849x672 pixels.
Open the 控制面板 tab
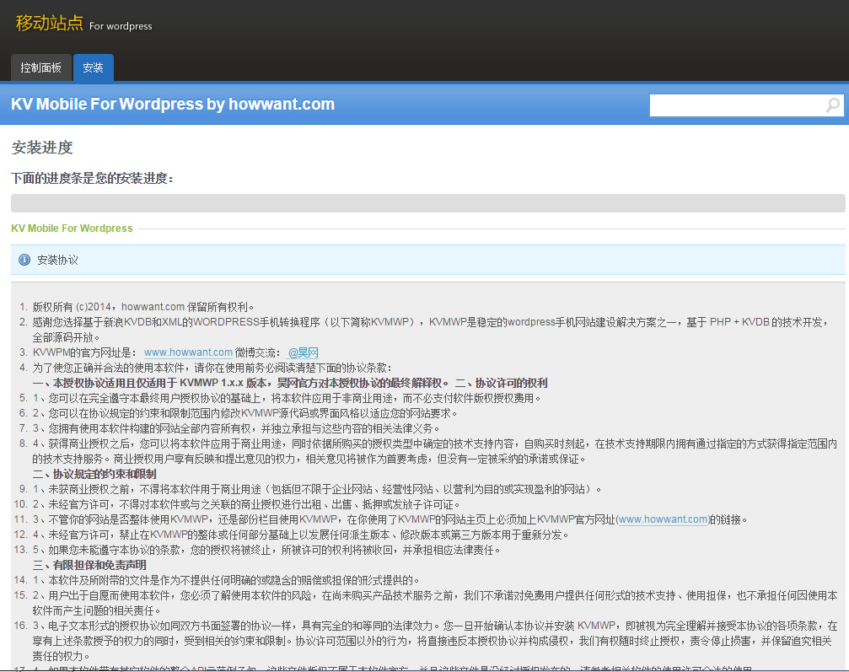click(x=41, y=67)
